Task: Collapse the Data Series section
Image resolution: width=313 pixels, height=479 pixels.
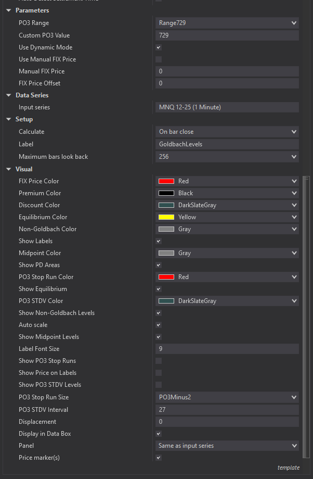Action: coord(9,95)
